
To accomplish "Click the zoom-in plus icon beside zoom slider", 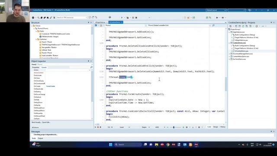I will 183,127.
